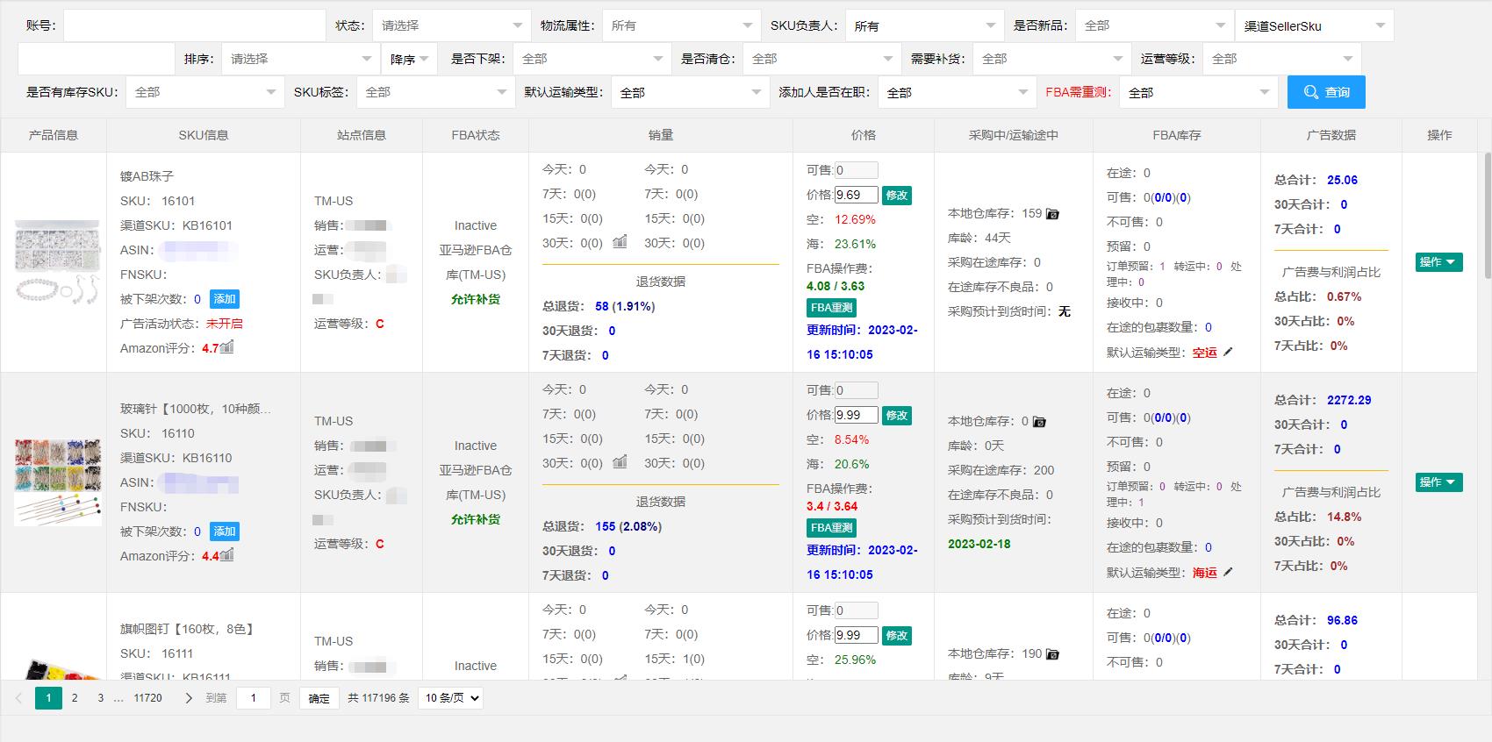Viewport: 1492px width, 742px height.
Task: Open the 是否下架 dropdown
Action: [x=592, y=59]
